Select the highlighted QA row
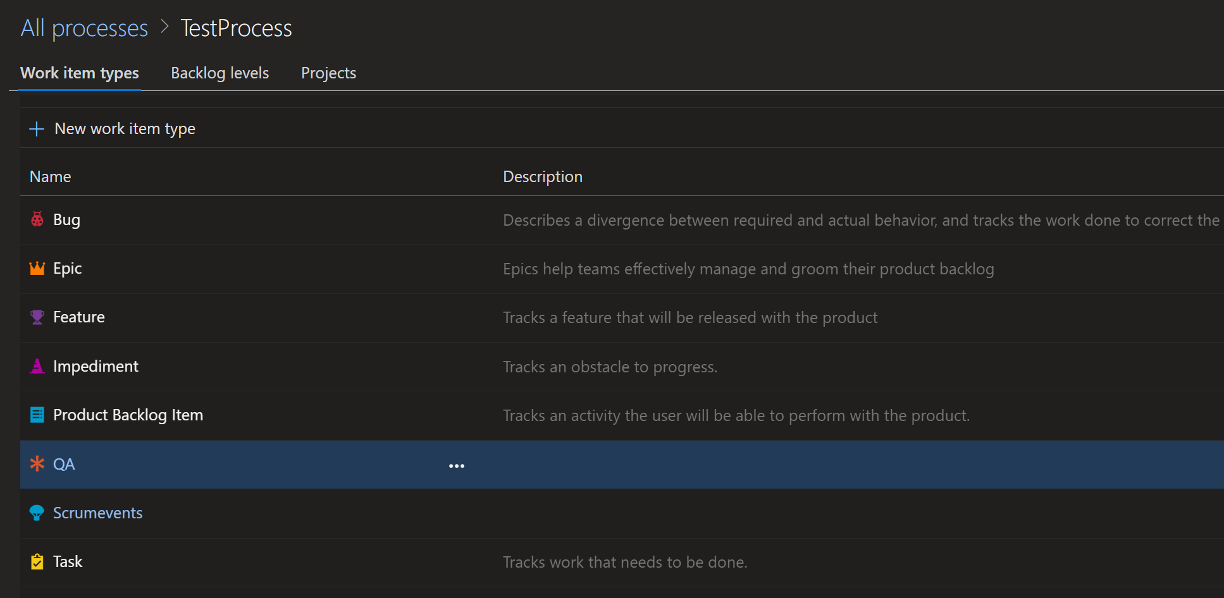Viewport: 1224px width, 598px height. [253, 464]
